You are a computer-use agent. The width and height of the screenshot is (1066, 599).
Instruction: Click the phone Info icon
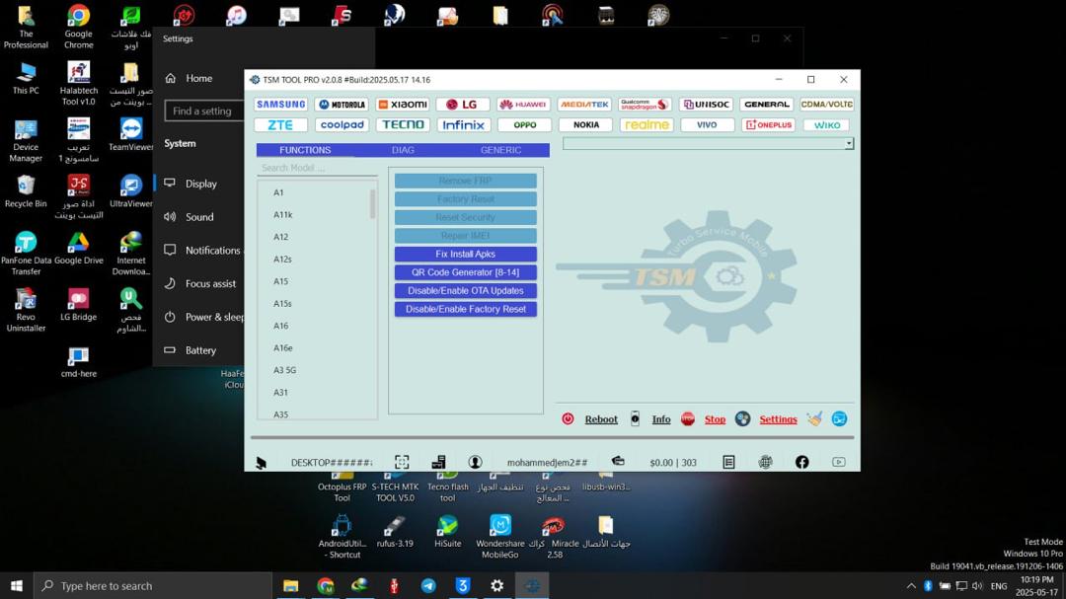(x=635, y=418)
